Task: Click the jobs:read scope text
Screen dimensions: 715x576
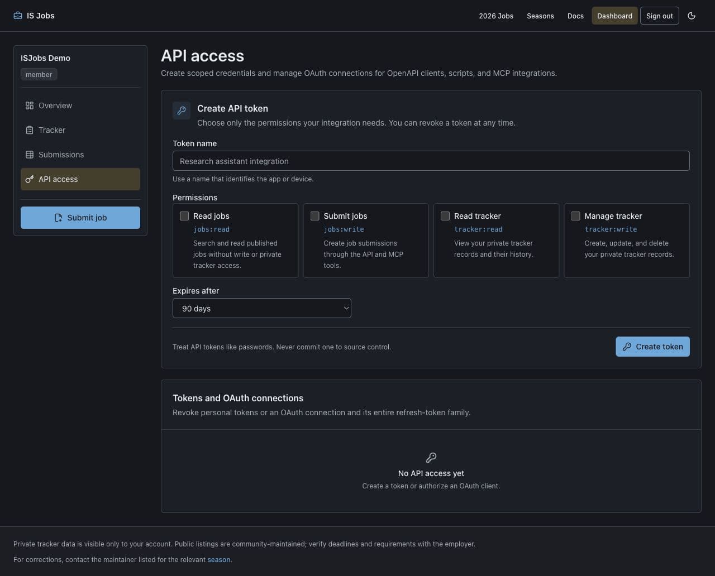Action: [211, 229]
